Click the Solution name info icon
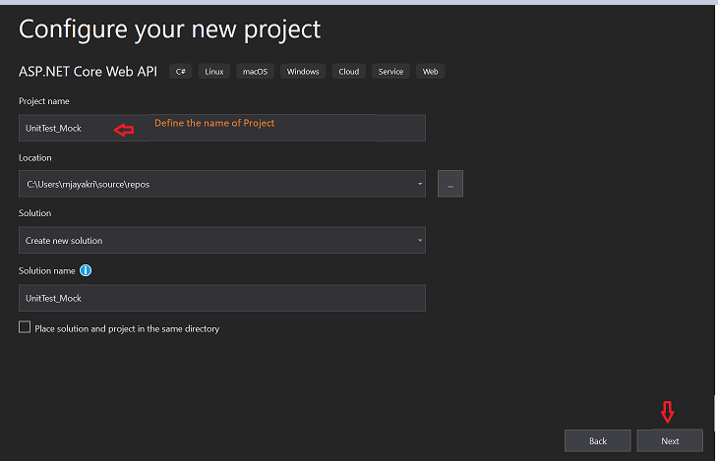Image resolution: width=718 pixels, height=461 pixels. click(86, 270)
